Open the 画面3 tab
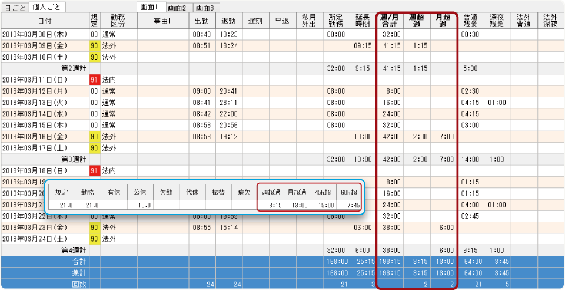Screen dimensions: 565x290 207,8
